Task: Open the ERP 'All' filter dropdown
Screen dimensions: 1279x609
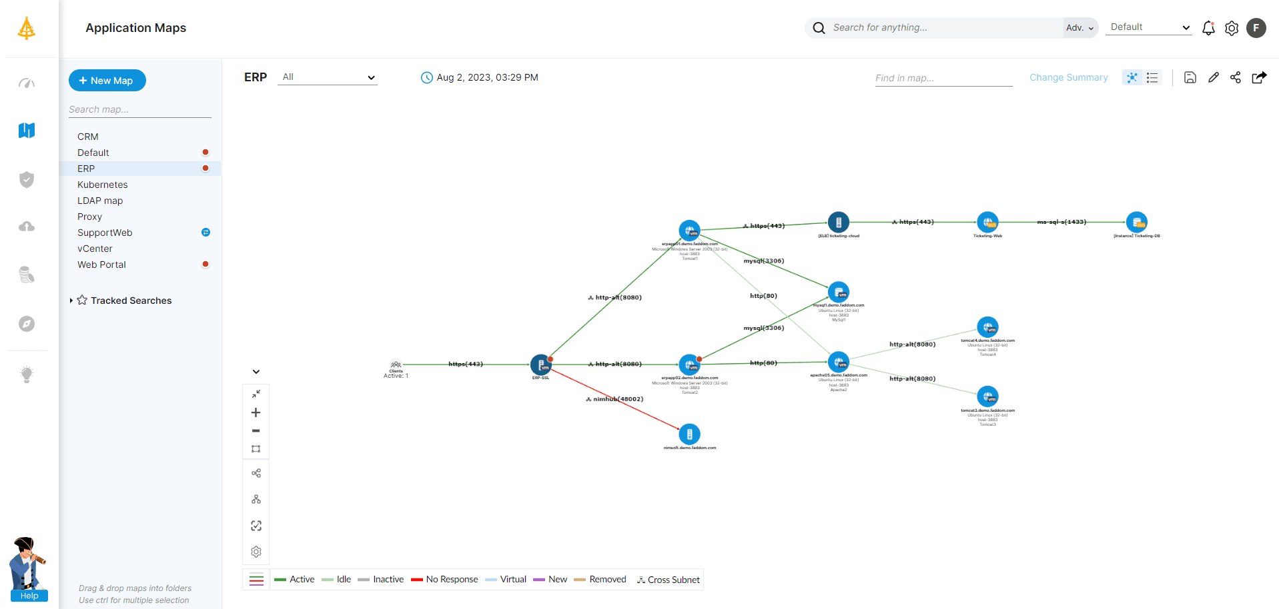Action: pos(328,77)
